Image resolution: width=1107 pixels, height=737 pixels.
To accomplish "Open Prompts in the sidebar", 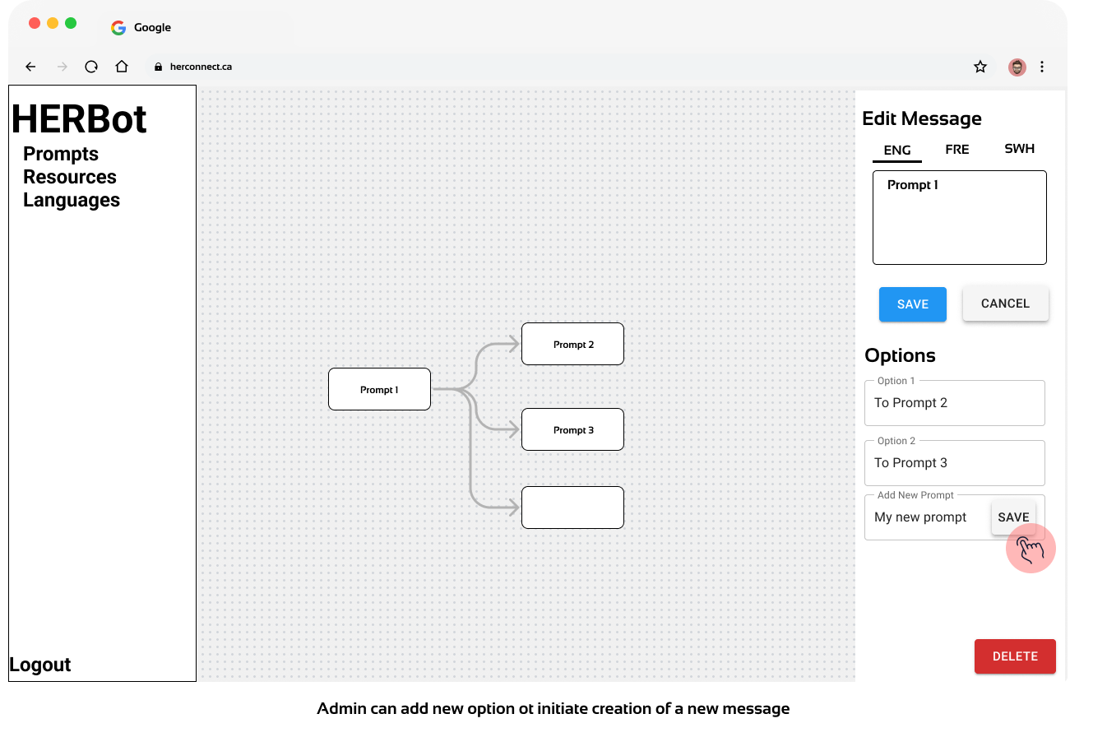I will pos(61,154).
